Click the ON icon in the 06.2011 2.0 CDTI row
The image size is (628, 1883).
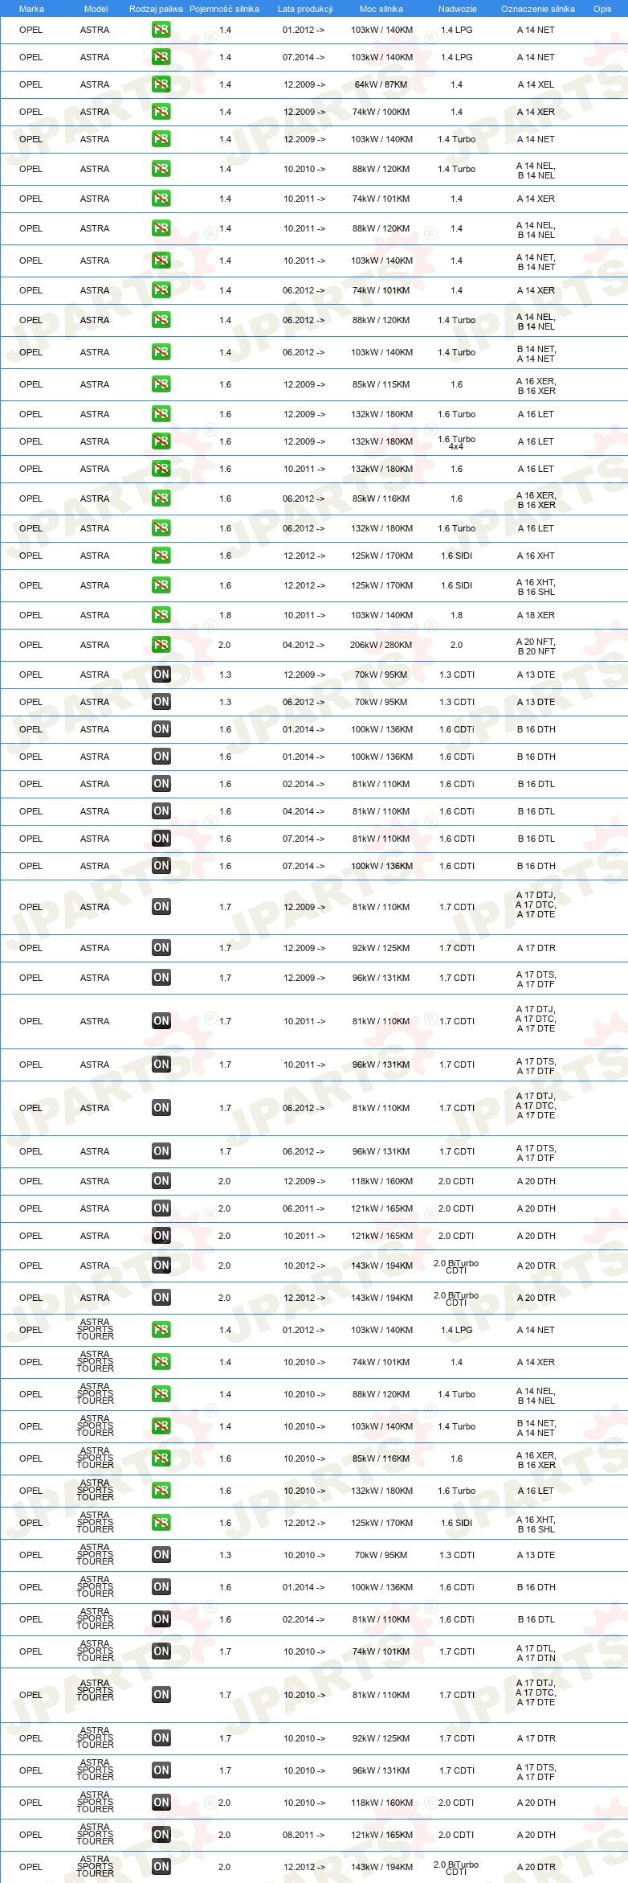click(161, 1208)
